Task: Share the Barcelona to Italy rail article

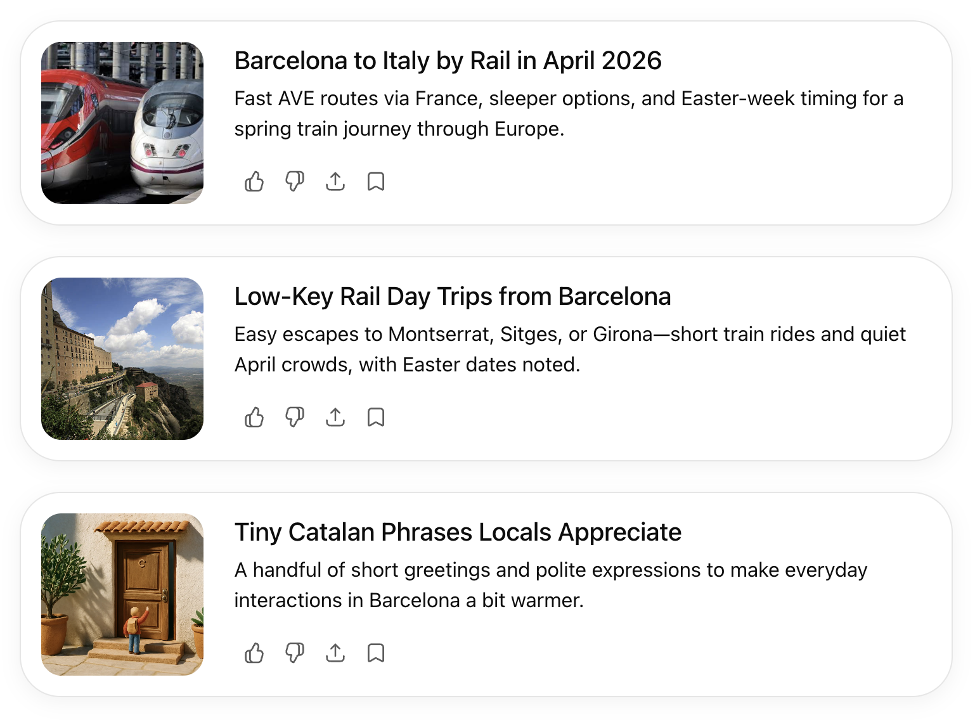Action: [335, 181]
